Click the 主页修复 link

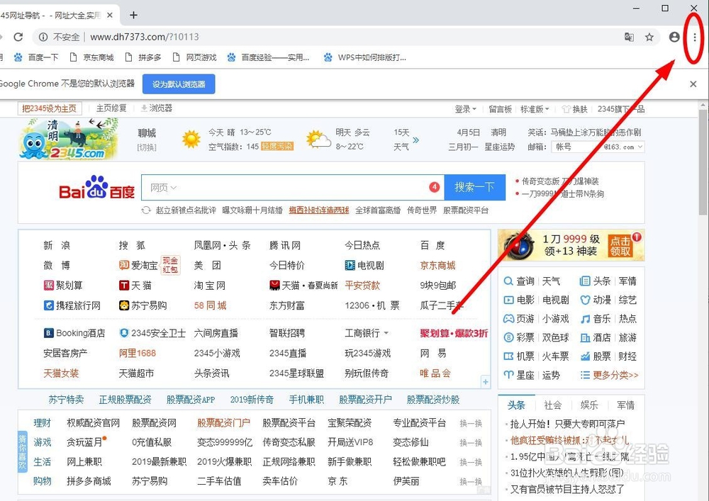point(111,108)
